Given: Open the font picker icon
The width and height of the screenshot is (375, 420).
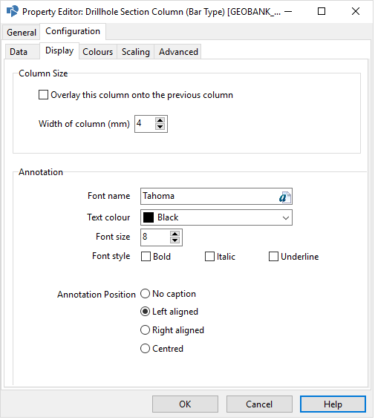Looking at the screenshot, I should point(285,198).
